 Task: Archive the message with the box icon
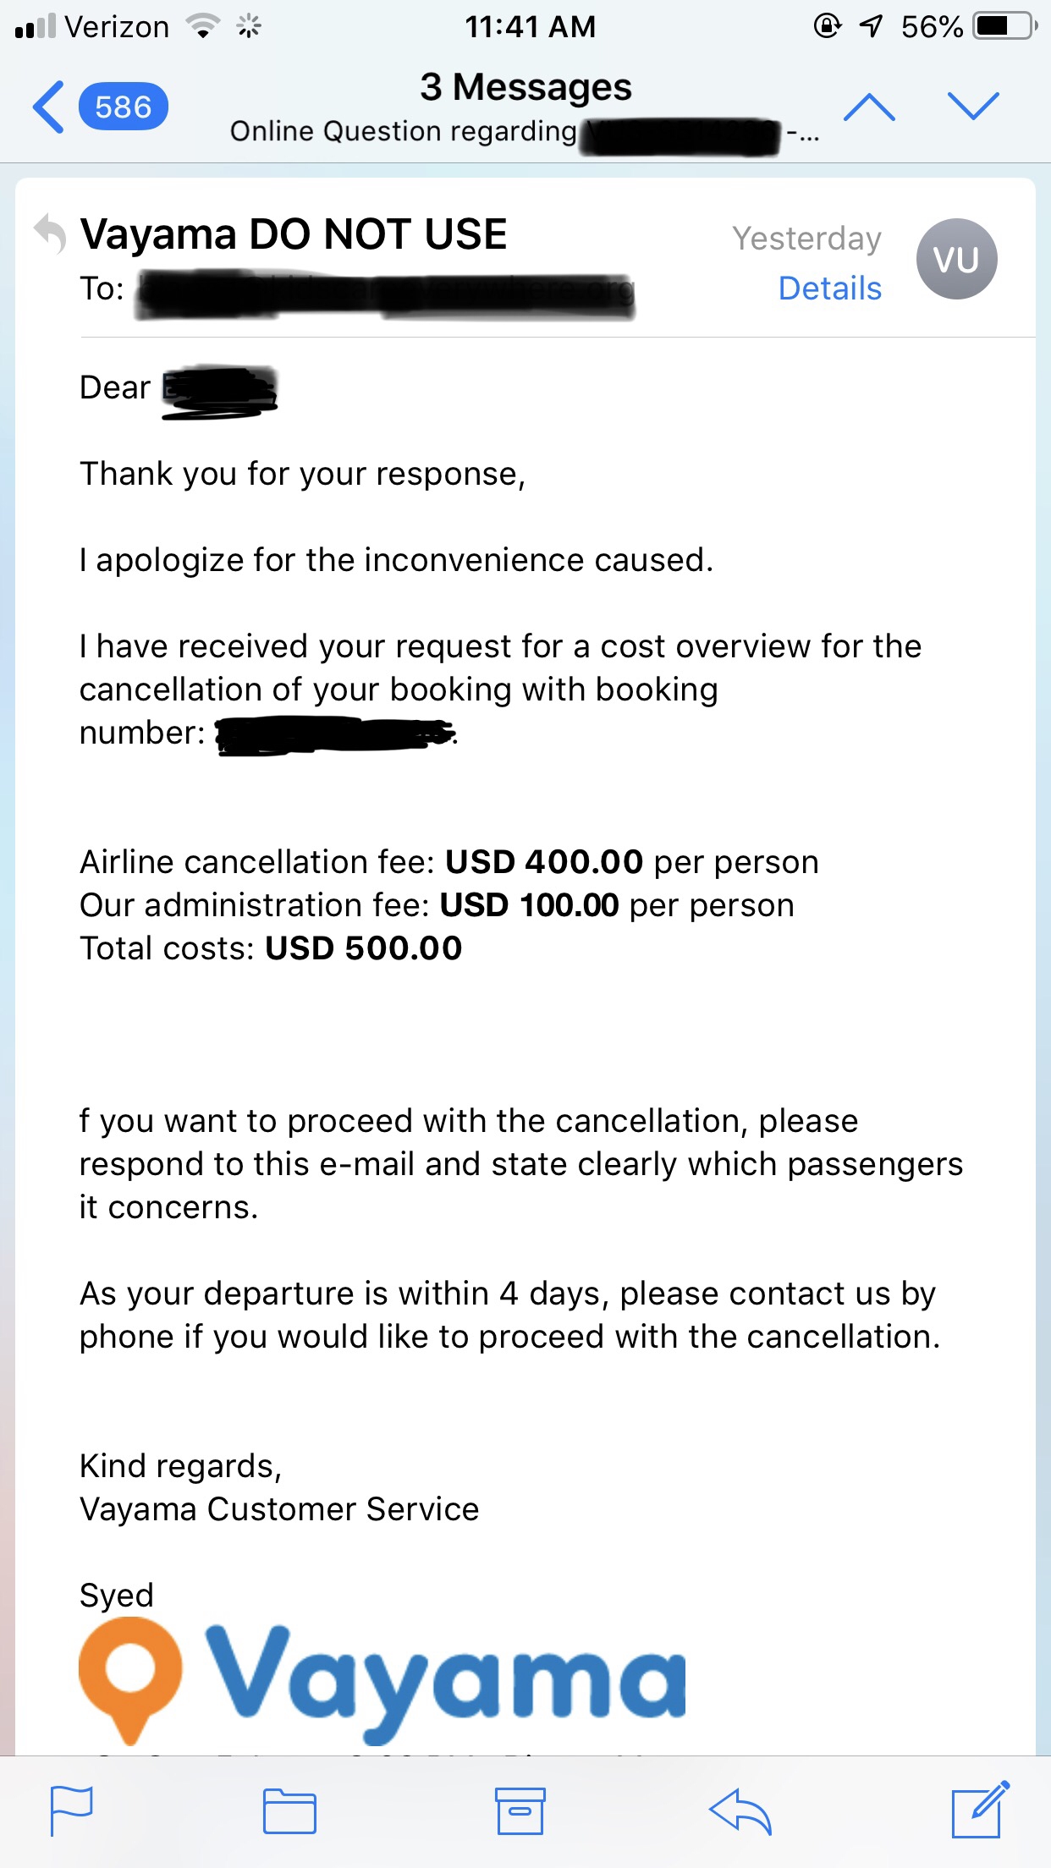pos(520,1810)
